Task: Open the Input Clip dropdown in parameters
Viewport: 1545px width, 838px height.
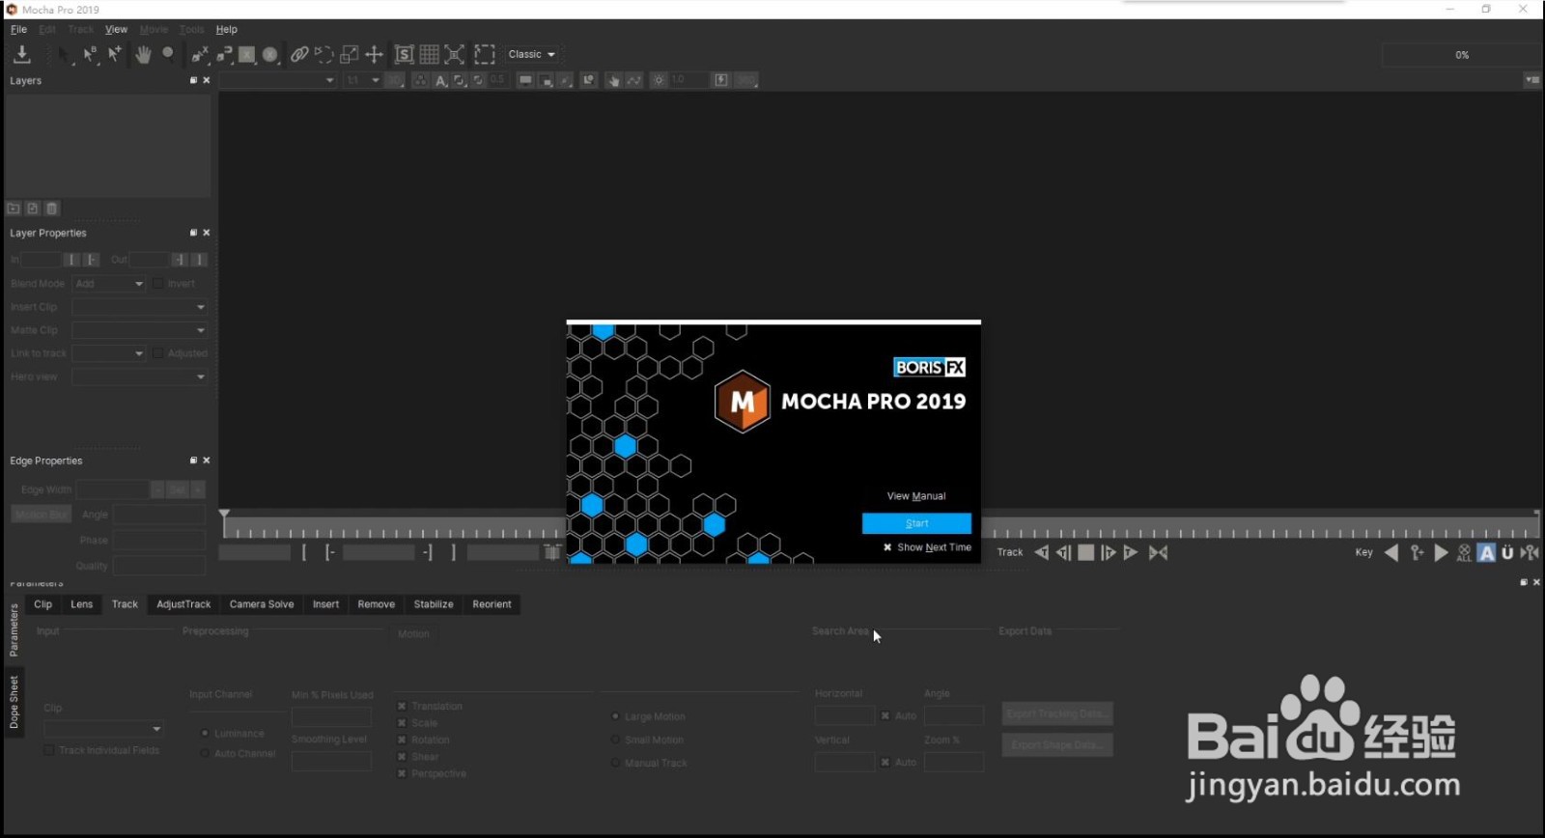Action: (x=103, y=728)
